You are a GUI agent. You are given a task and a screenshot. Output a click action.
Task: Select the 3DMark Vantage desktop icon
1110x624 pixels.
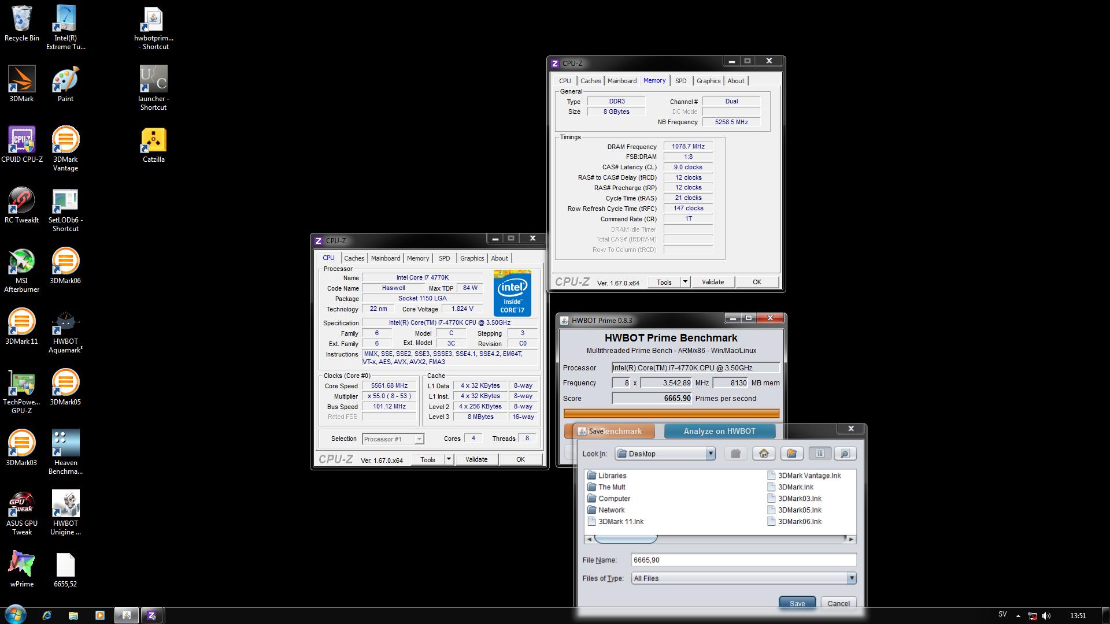65,148
